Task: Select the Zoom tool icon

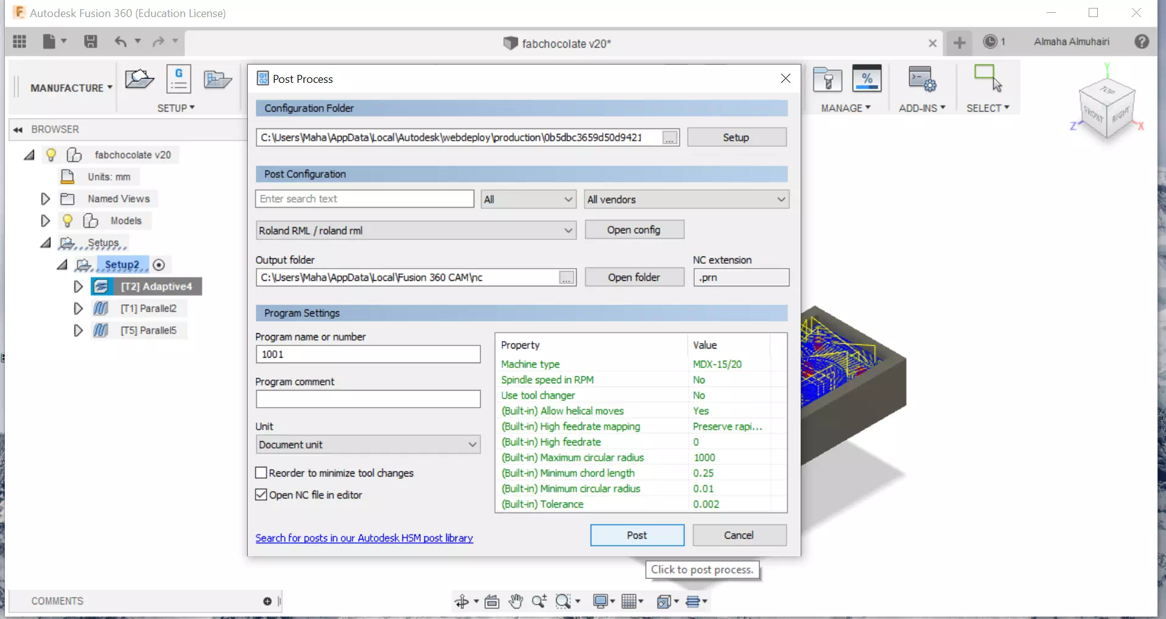Action: [x=539, y=602]
